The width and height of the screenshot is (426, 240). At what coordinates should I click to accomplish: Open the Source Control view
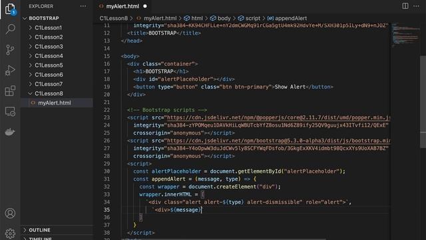[x=10, y=49]
